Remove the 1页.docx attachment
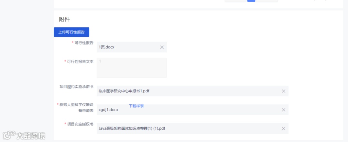Viewport: 348px width, 142px height. pyautogui.click(x=162, y=47)
